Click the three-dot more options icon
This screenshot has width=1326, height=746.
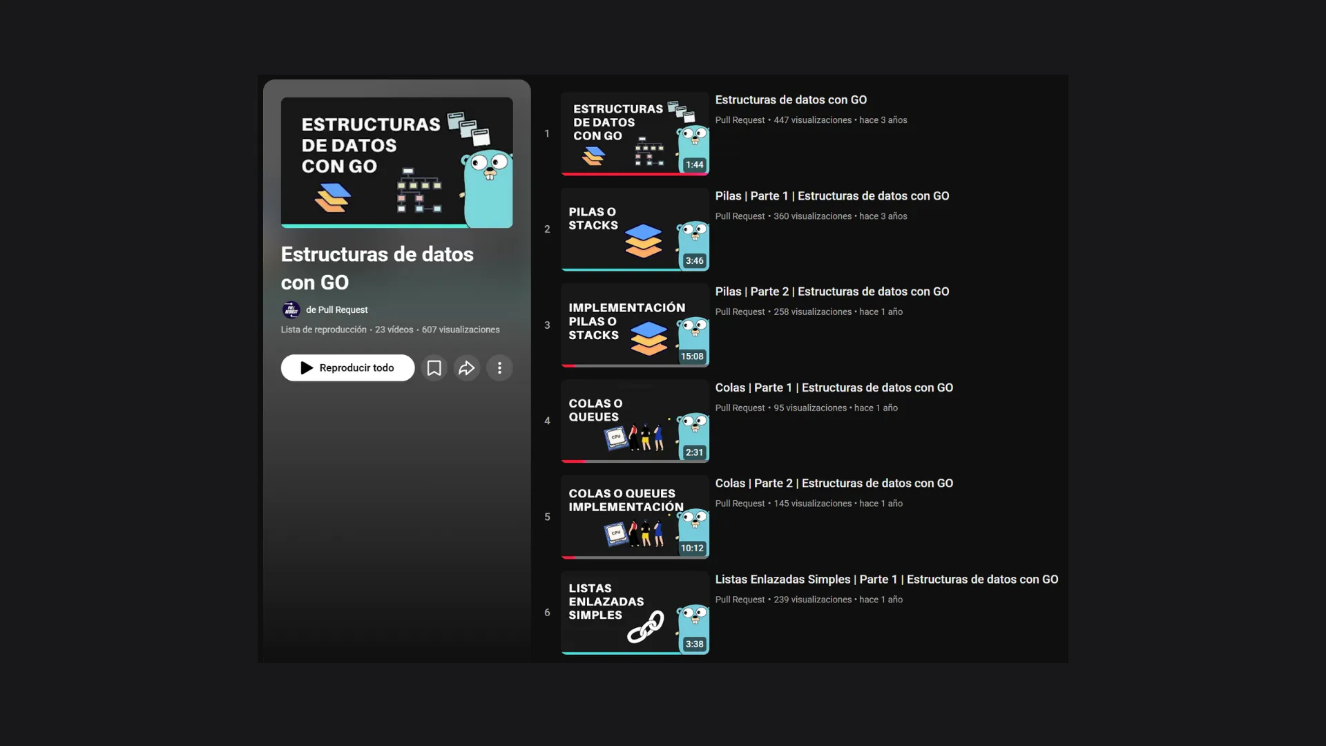pyautogui.click(x=499, y=367)
